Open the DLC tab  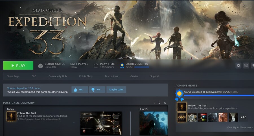coord(34,76)
